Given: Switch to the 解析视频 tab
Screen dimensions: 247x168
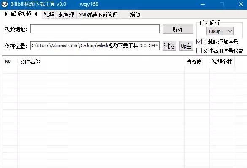Looking at the screenshot, I should (21, 14).
